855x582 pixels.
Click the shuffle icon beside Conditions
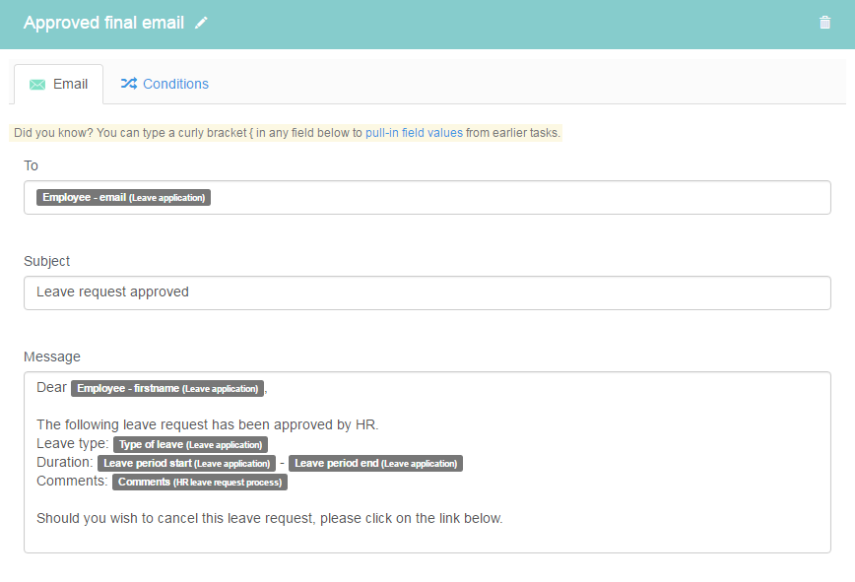[129, 84]
